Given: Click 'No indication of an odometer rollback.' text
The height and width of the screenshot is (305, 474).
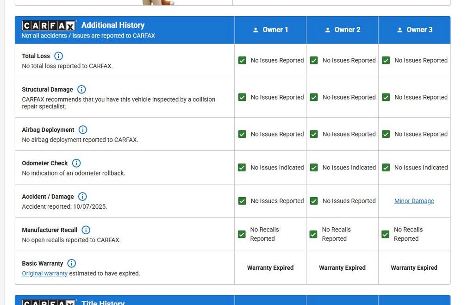Looking at the screenshot, I should click(74, 173).
